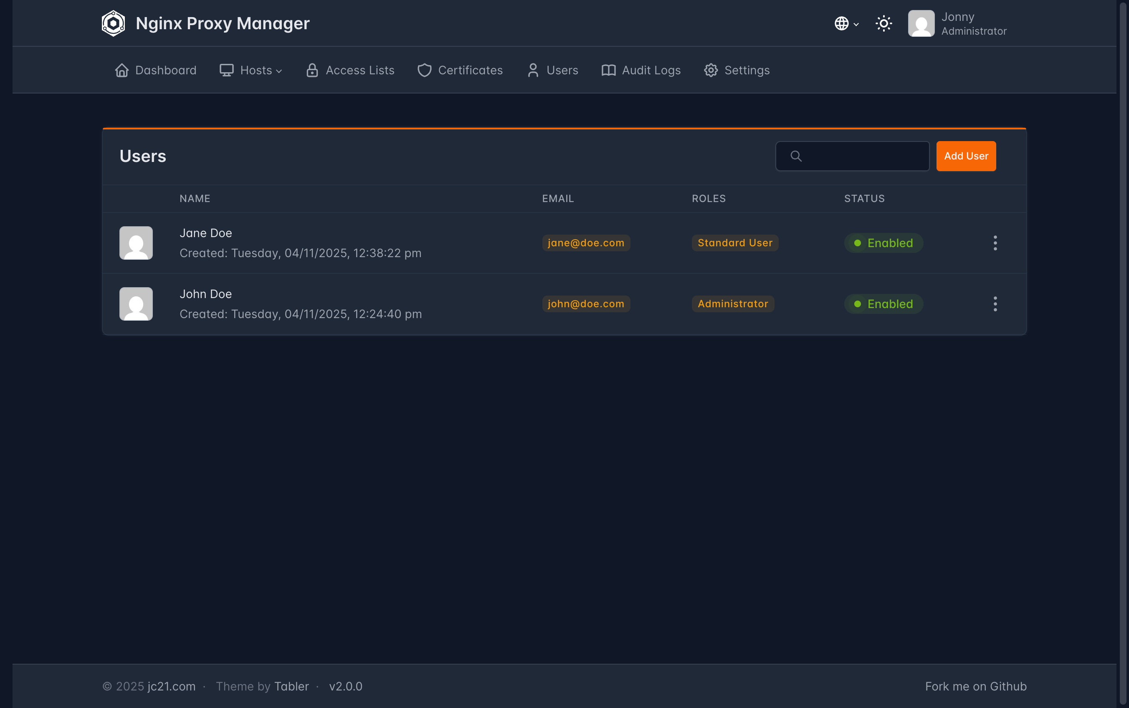Click Jane Doe's avatar thumbnail
The width and height of the screenshot is (1129, 708).
pos(136,243)
